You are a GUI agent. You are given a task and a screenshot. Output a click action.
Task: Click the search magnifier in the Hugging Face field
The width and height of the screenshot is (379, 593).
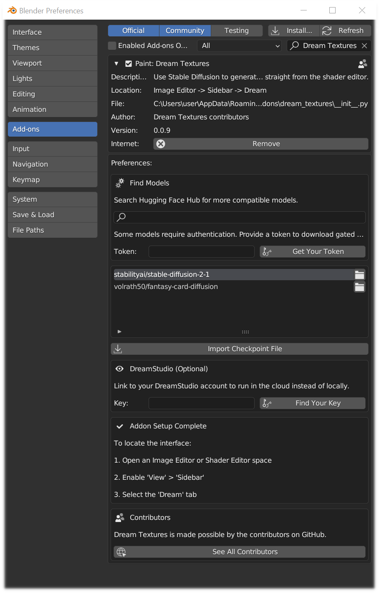point(121,217)
